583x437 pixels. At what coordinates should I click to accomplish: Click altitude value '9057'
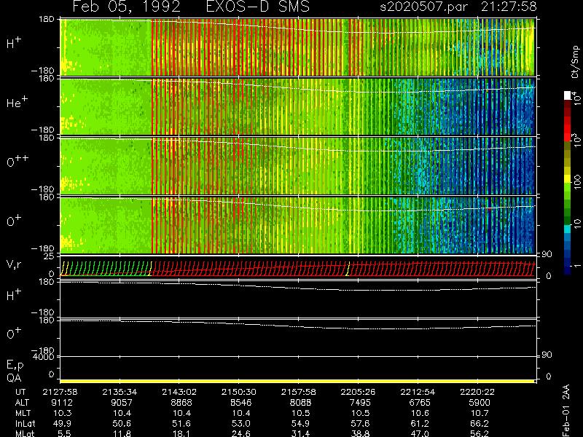click(x=122, y=403)
